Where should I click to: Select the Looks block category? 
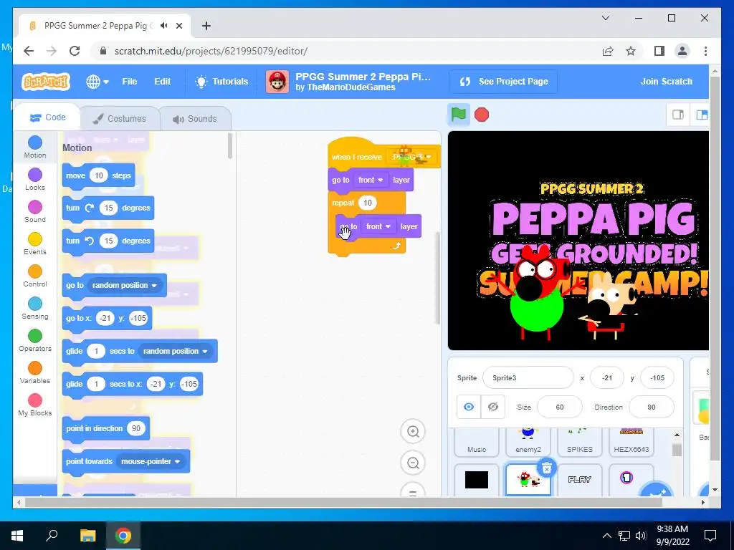(35, 179)
